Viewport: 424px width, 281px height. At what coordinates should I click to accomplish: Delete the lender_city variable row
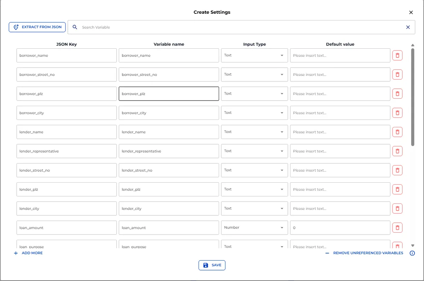pos(397,208)
